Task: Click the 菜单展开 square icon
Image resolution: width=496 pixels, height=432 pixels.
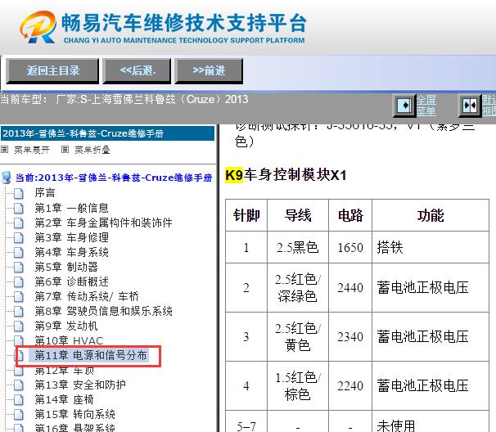Action: [x=4, y=149]
